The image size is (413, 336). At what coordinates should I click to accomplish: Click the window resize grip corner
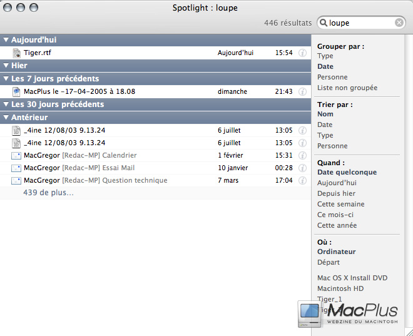click(x=409, y=332)
